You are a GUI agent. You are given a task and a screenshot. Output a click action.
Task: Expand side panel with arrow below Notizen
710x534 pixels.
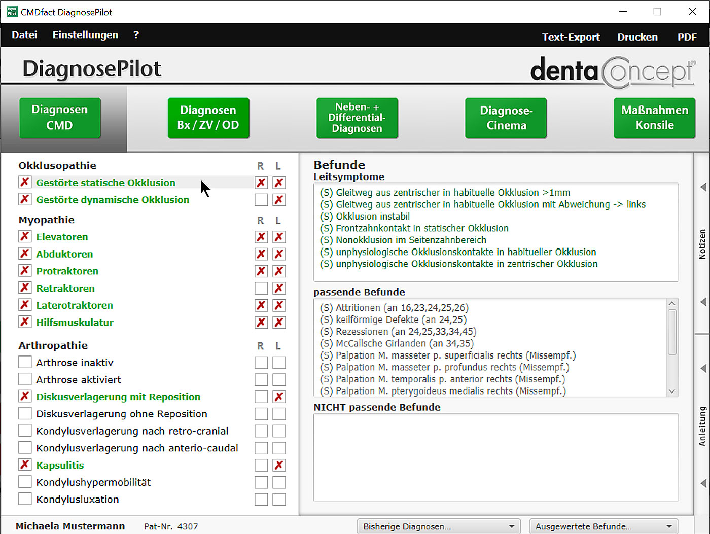pos(703,302)
